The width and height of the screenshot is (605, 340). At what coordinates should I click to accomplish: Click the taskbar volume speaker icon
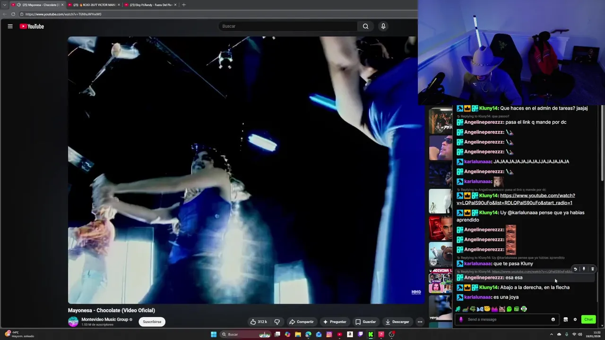pos(580,334)
